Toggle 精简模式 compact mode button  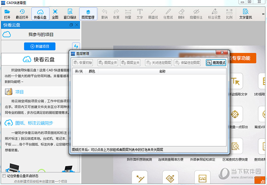click(x=216, y=63)
